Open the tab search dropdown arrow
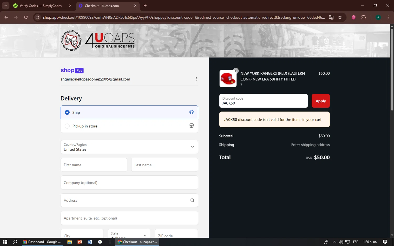This screenshot has width=394, height=246. [6, 6]
